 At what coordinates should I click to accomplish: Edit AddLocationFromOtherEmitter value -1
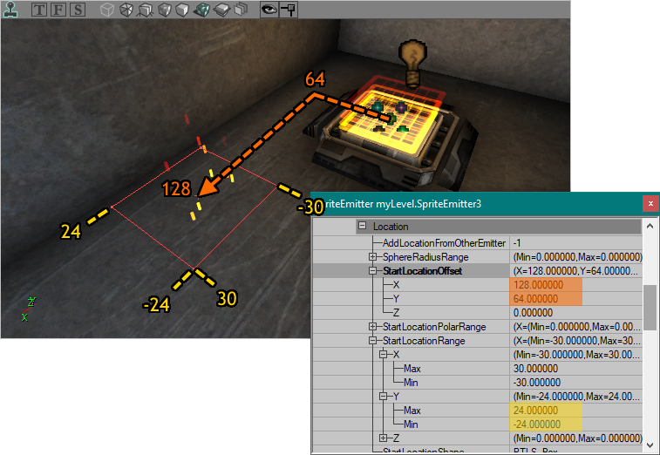coord(575,243)
